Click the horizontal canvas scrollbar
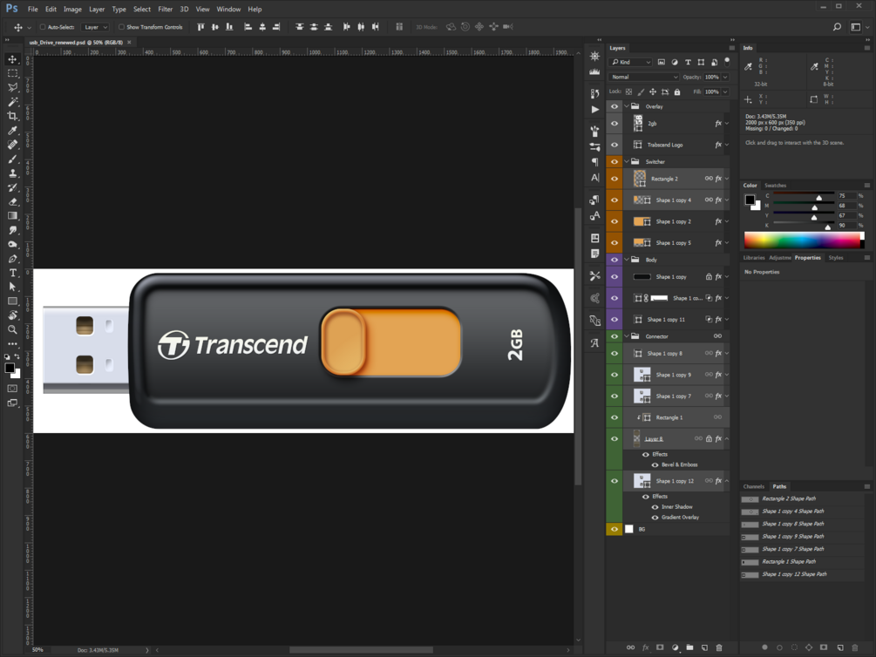876x657 pixels. coord(362,650)
